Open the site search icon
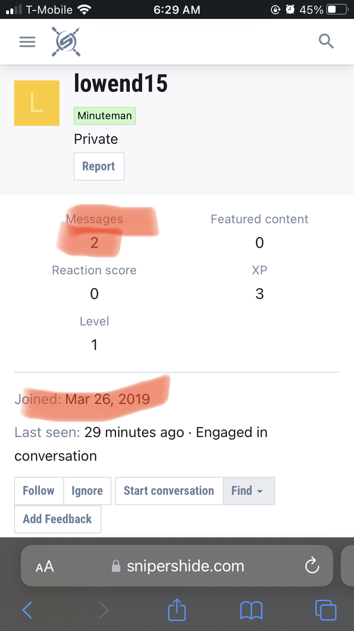 coord(326,42)
